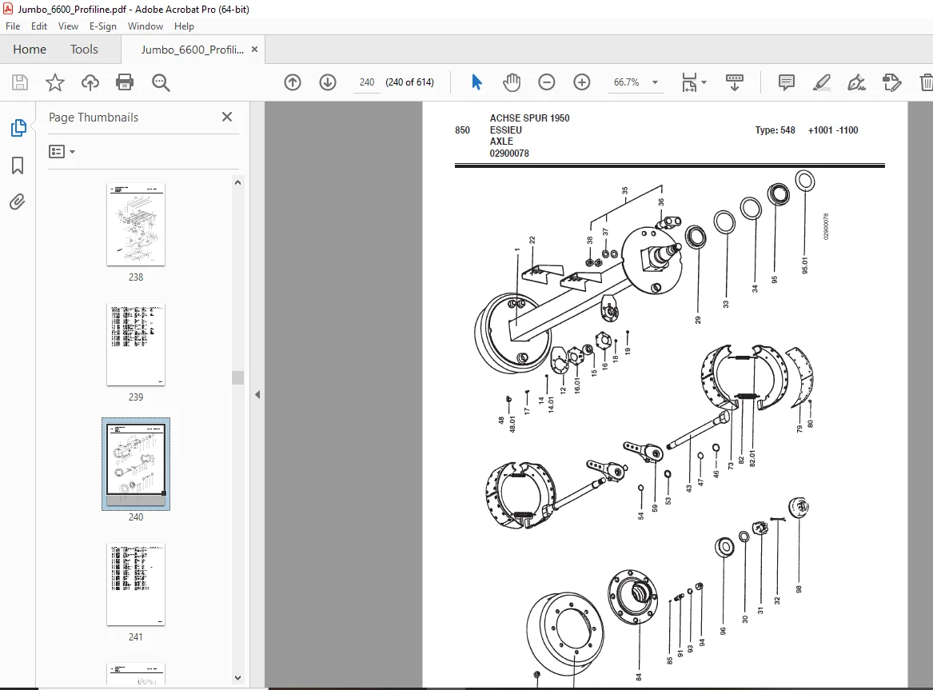The height and width of the screenshot is (690, 933).
Task: Select the arrow selection tool
Action: pyautogui.click(x=476, y=82)
